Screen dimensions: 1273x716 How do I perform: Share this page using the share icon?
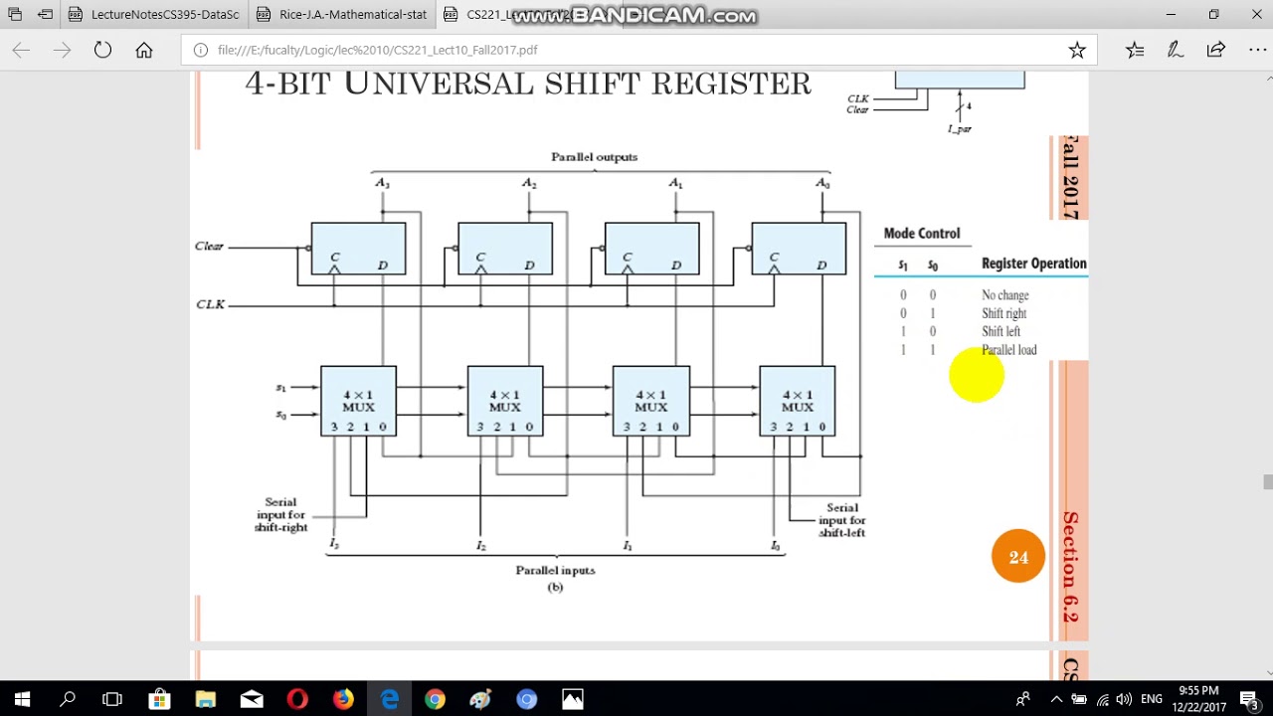1215,50
